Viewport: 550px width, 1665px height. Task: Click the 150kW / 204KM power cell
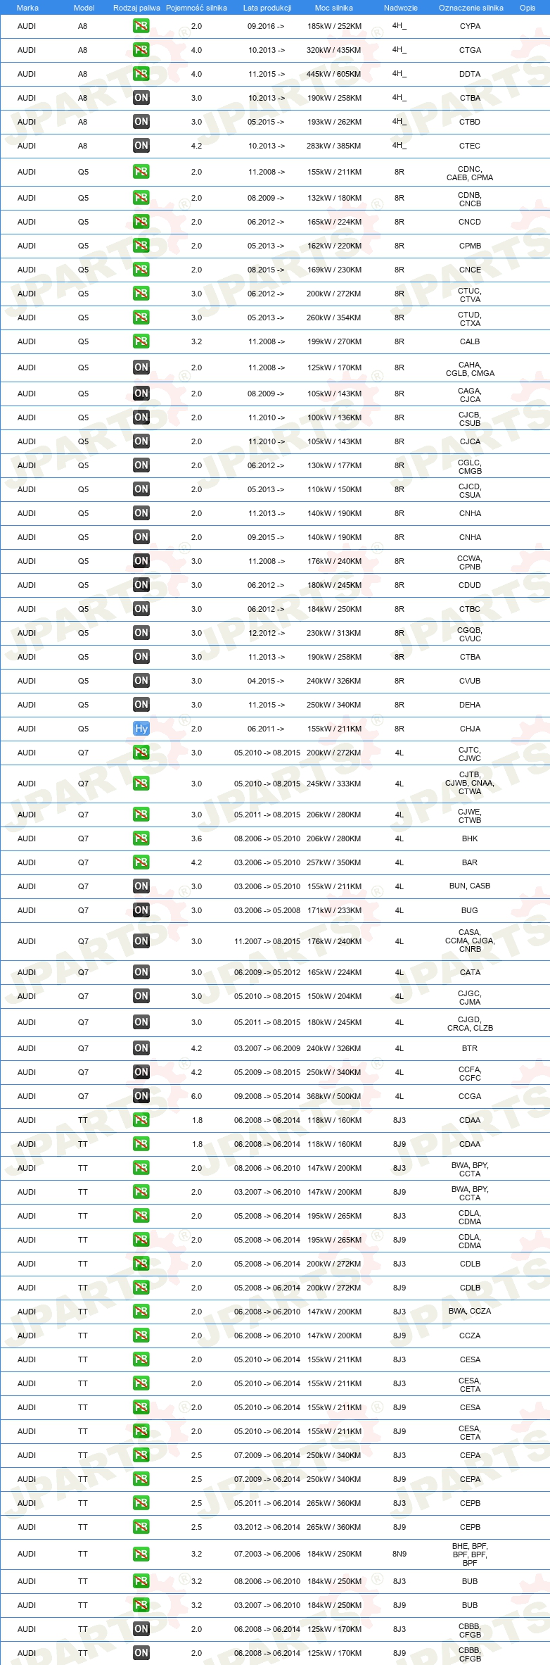334,996
